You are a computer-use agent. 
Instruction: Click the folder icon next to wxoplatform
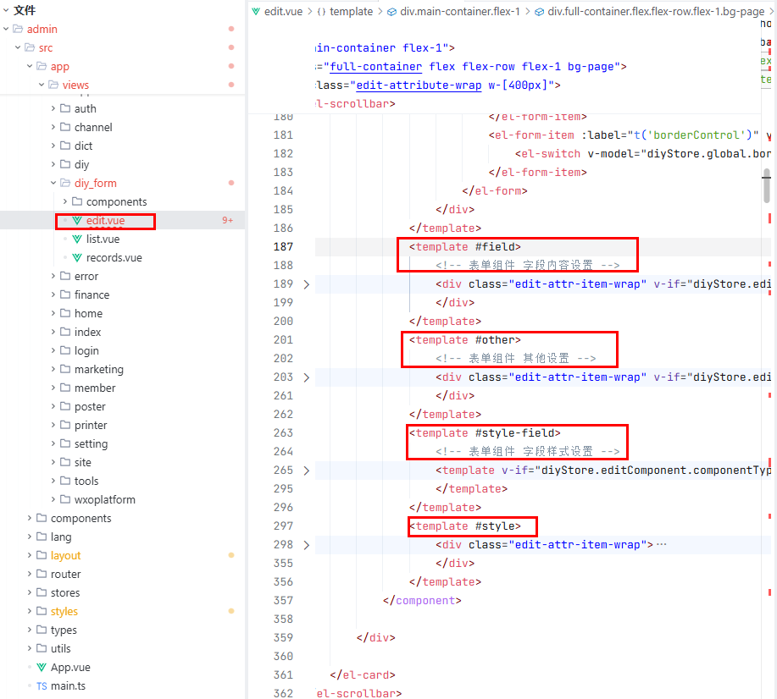[65, 500]
